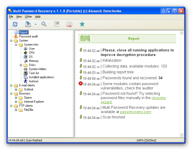
Task: Collapse the System tree node
Action: click(x=11, y=41)
